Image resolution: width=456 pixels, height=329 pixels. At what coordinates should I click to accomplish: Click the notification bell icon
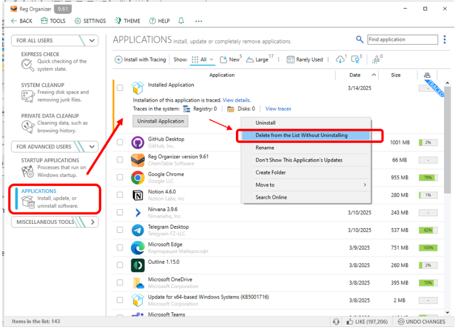coord(181,21)
